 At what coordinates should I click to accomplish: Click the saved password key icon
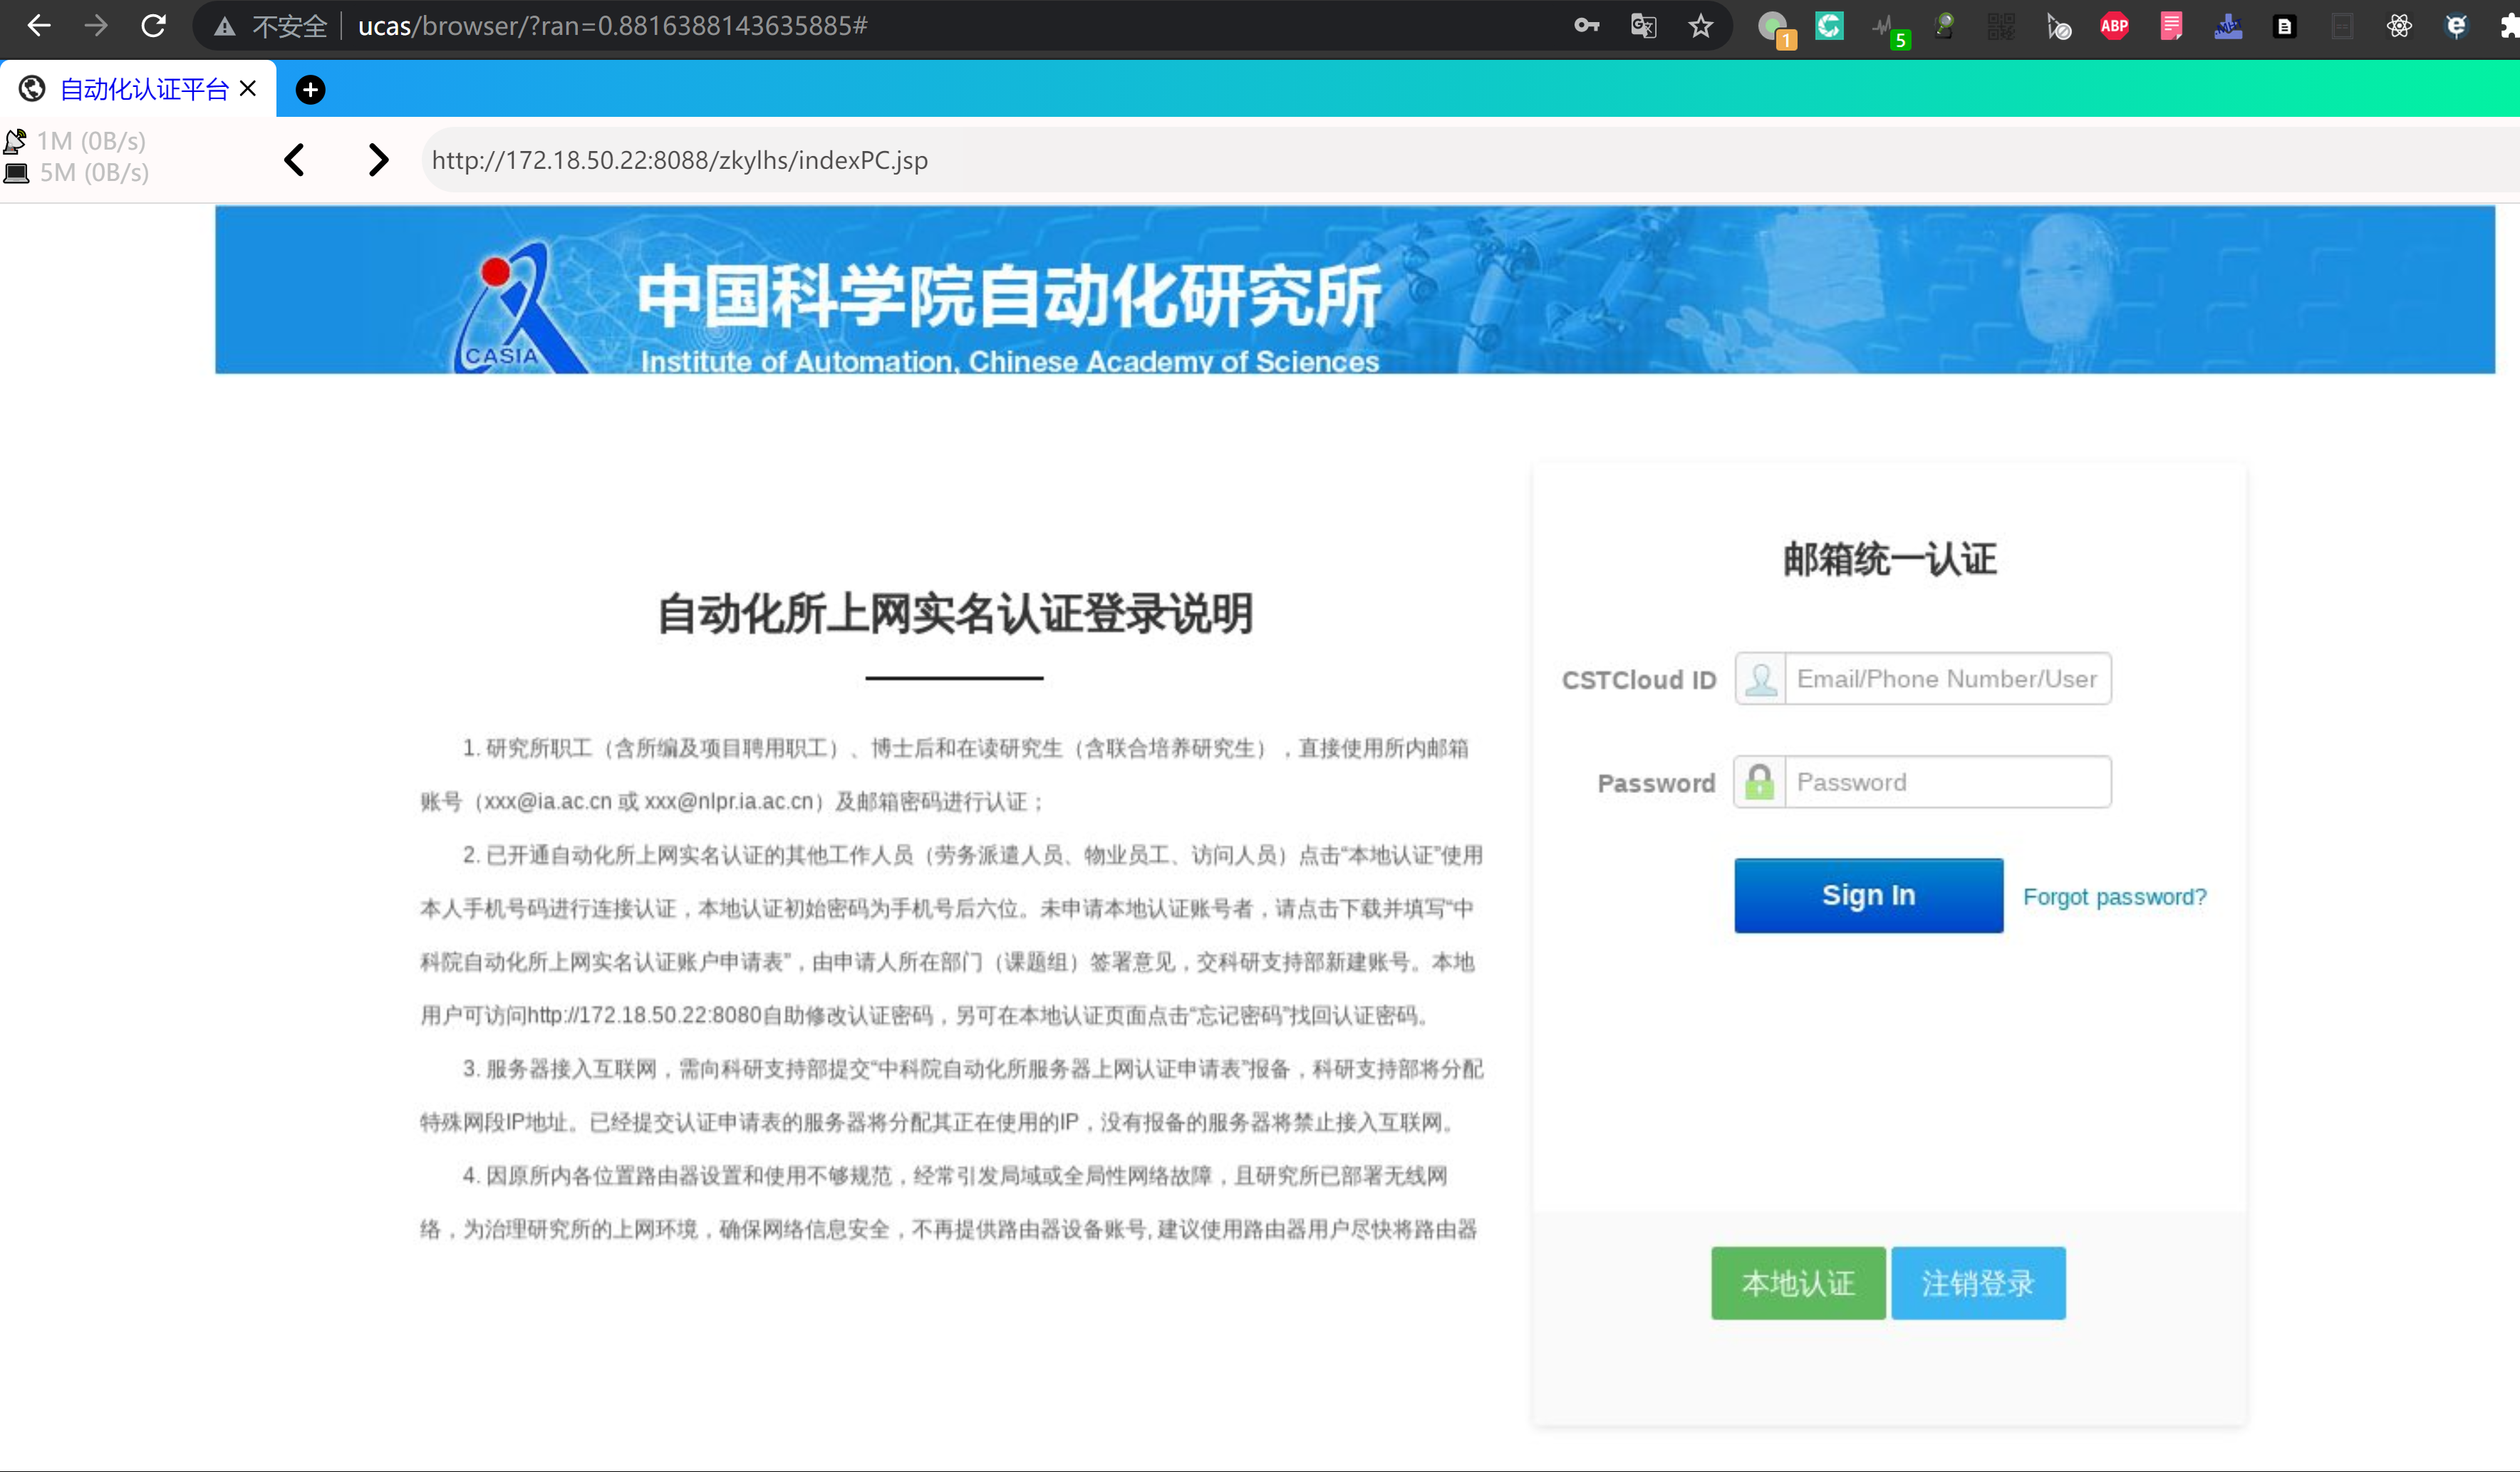point(1586,26)
